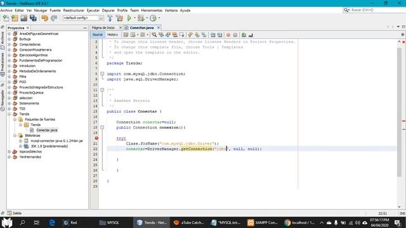Collapse the conexion method fold on line 18
Viewport: 406px width, 228px height.
pyautogui.click(x=102, y=127)
